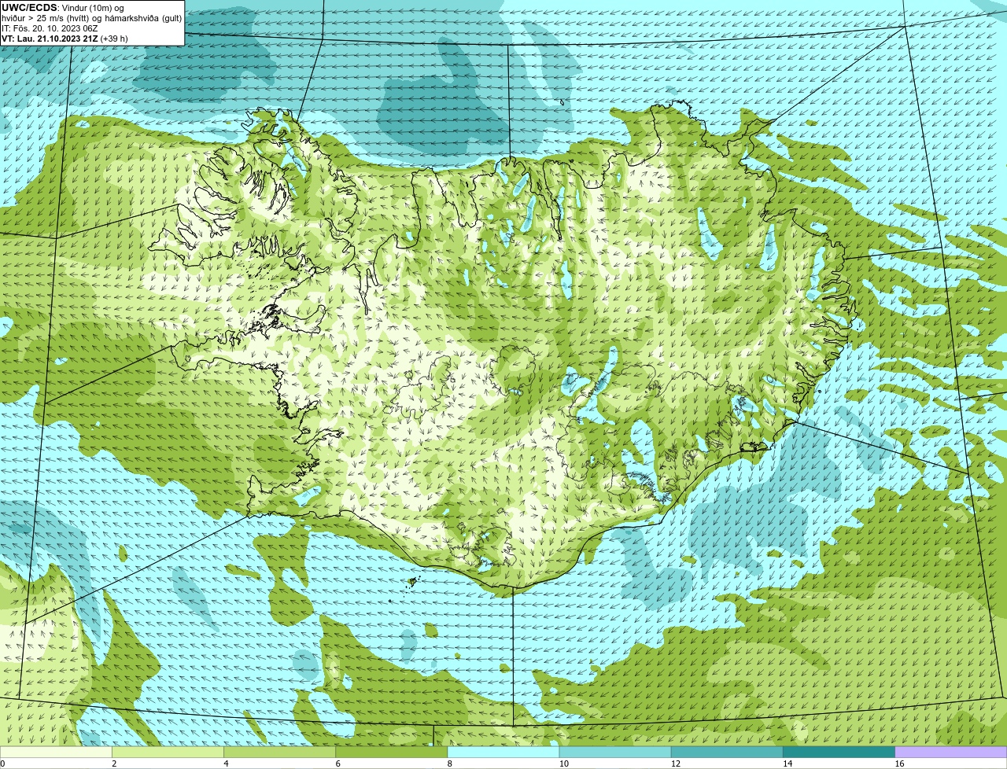The height and width of the screenshot is (769, 1007).
Task: Click the scale label '12'
Action: (675, 763)
